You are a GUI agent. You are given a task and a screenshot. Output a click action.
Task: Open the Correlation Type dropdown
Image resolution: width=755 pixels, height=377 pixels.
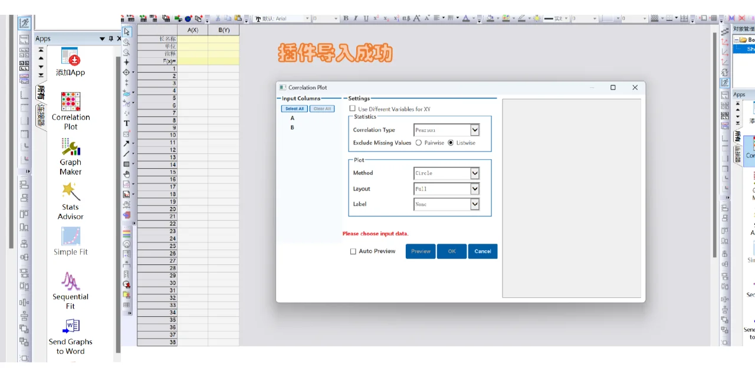[475, 130]
